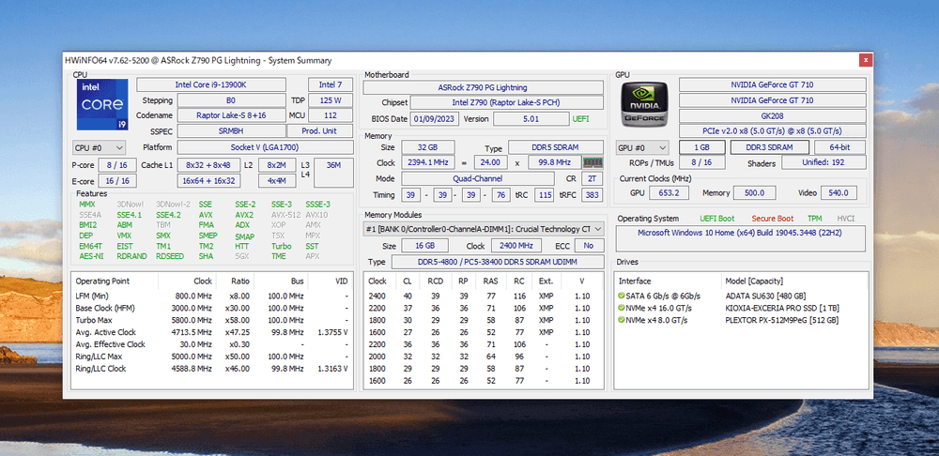Screen dimensions: 939x456
Task: Click the Operating Point column header
Action: [x=102, y=281]
